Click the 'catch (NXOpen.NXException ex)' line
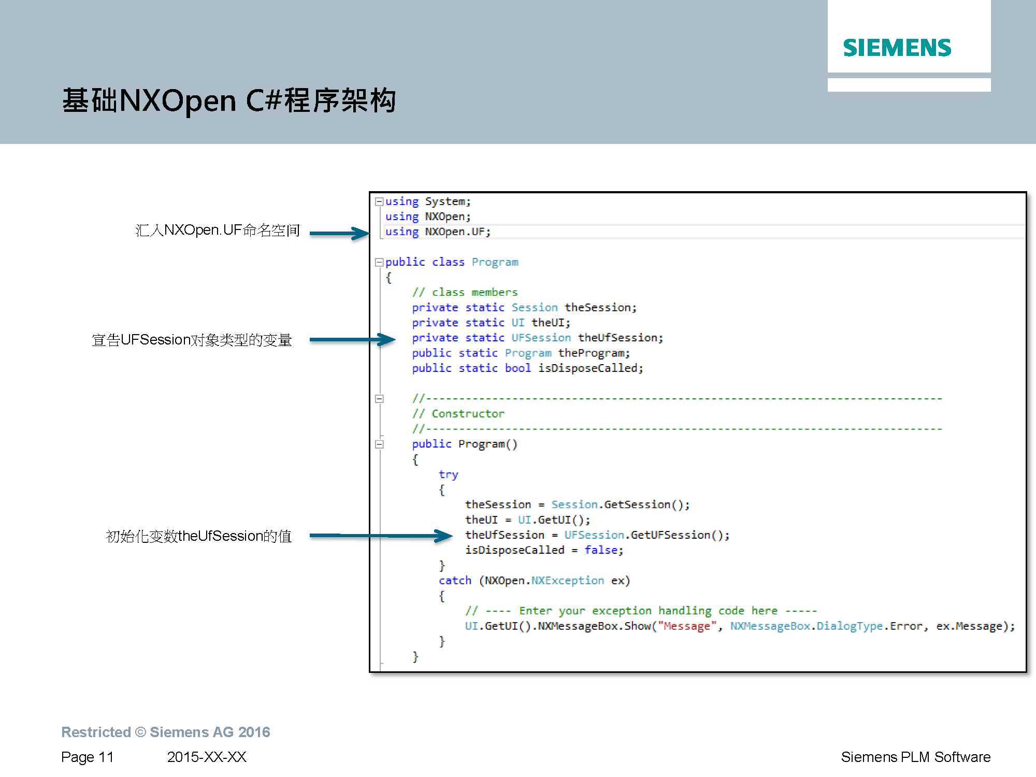This screenshot has width=1036, height=777. [534, 581]
